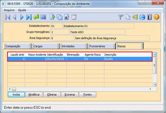Switch to the Cargos tab
Screen dimensions: 166x113
point(45,46)
